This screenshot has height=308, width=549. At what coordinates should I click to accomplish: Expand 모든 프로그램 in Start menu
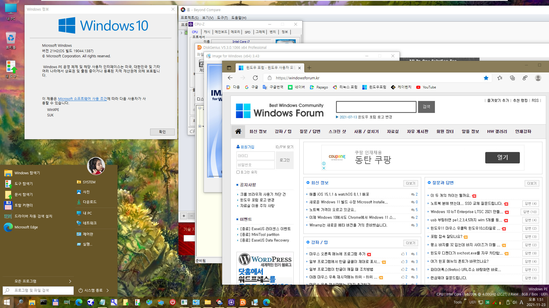(38, 281)
